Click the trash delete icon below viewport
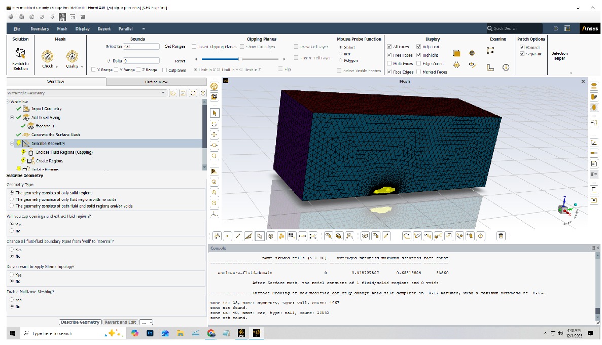The height and width of the screenshot is (345, 602). pyautogui.click(x=501, y=236)
